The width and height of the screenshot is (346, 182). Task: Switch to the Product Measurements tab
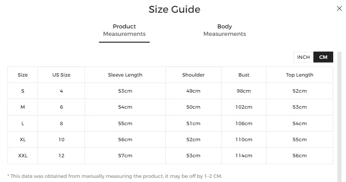(x=124, y=30)
